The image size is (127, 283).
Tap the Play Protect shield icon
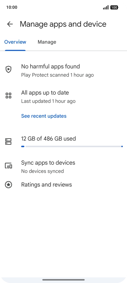[8, 69]
